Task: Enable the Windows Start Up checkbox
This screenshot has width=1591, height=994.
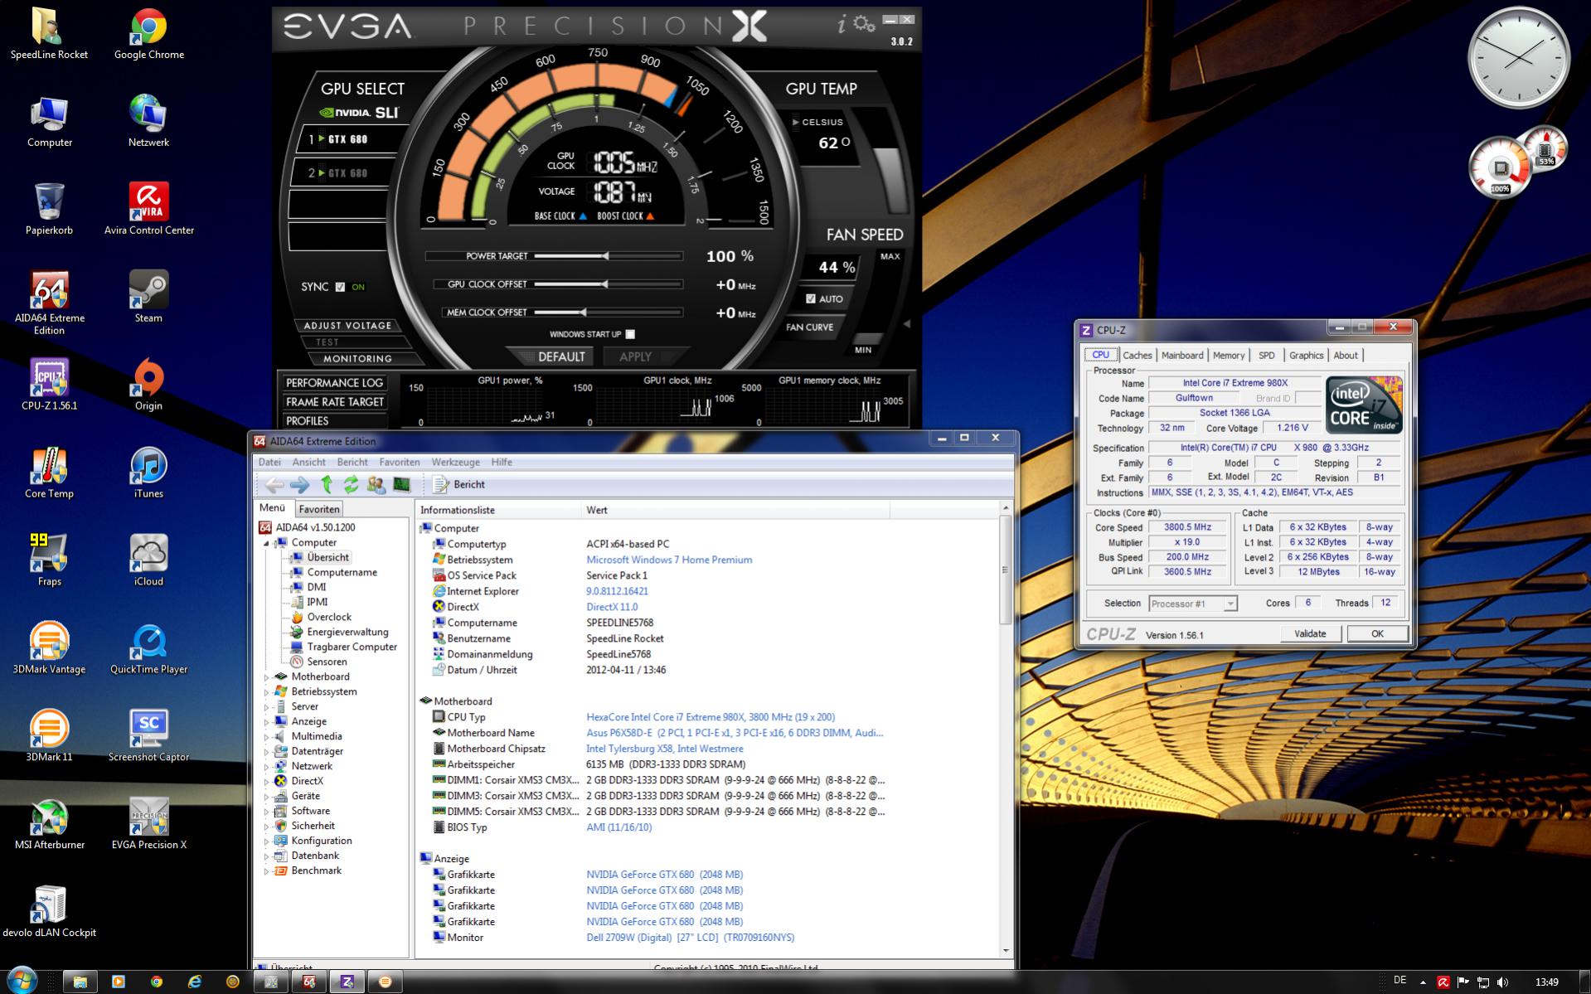Action: (630, 334)
